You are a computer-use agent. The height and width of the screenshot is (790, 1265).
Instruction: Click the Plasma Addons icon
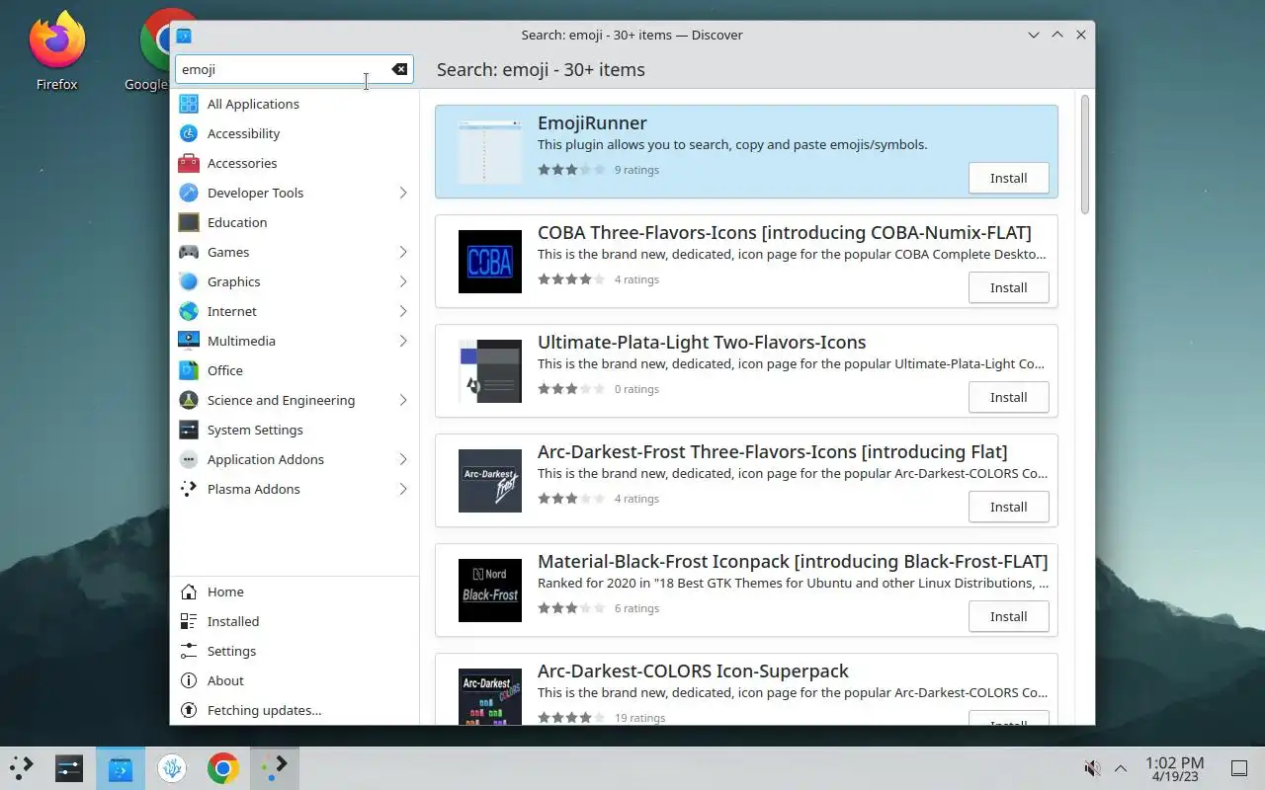click(x=189, y=489)
